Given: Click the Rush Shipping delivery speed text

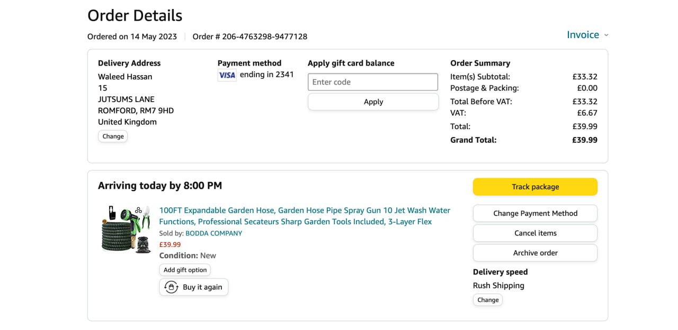Looking at the screenshot, I should 498,286.
